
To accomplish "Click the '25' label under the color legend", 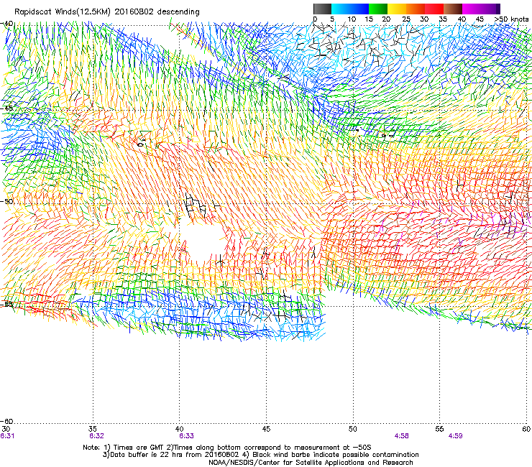I will [x=406, y=19].
